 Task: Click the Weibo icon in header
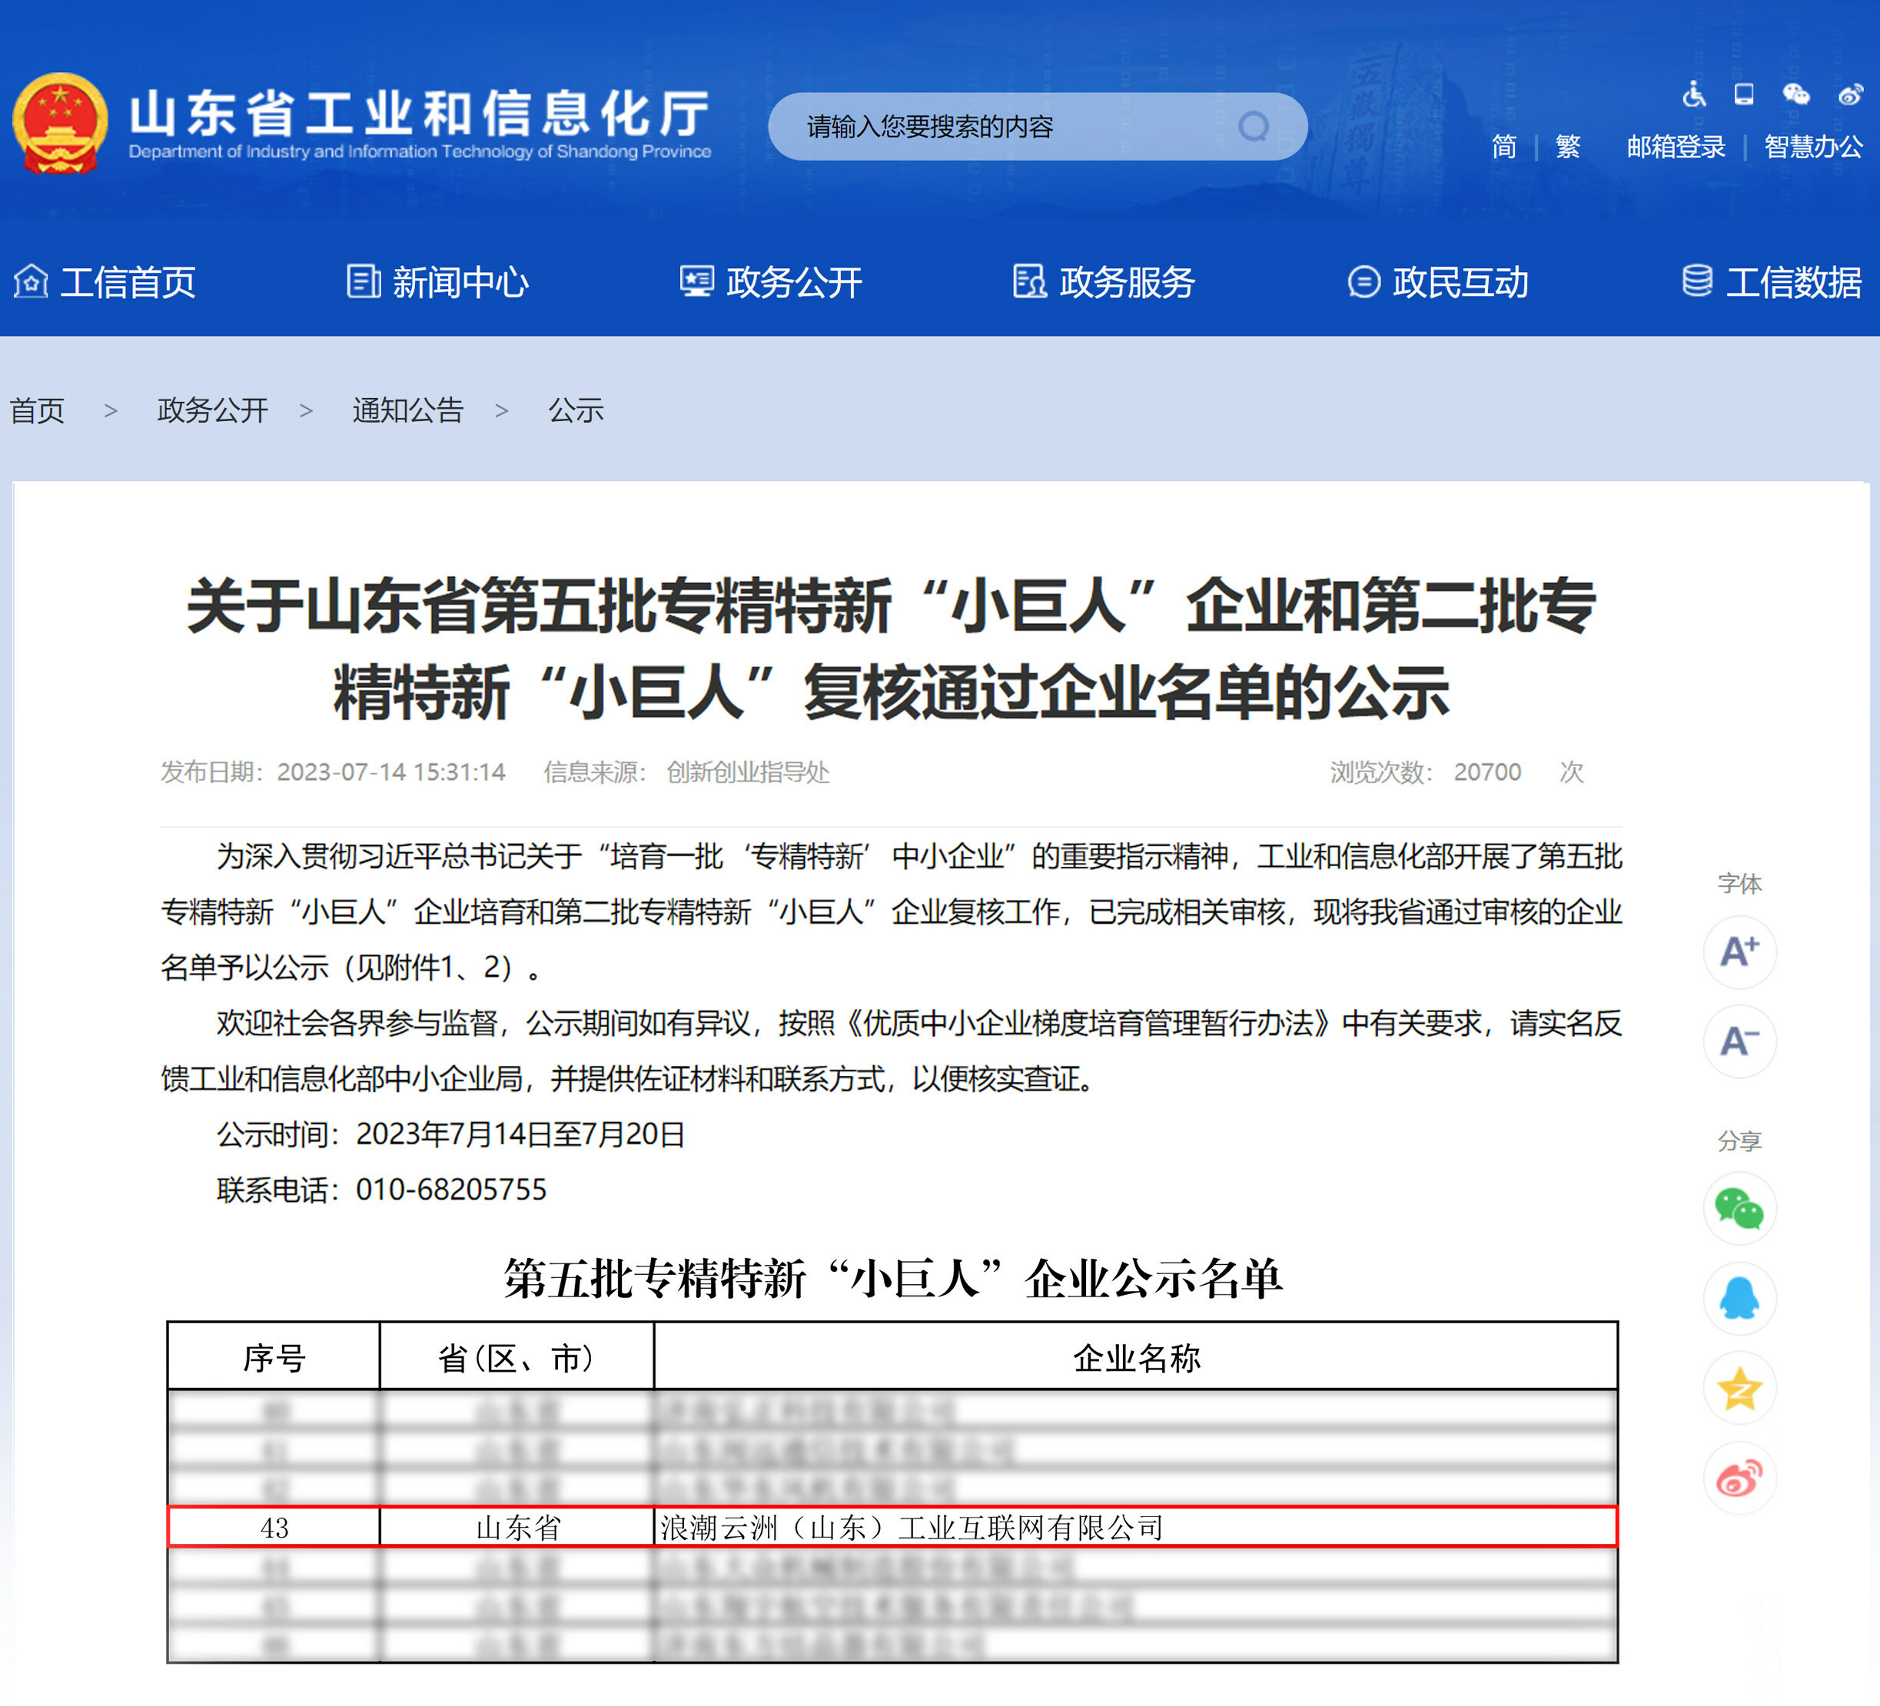[x=1850, y=95]
